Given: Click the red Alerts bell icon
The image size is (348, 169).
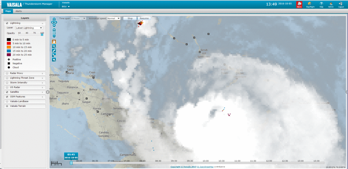Looking at the screenshot, I should pos(299,4).
